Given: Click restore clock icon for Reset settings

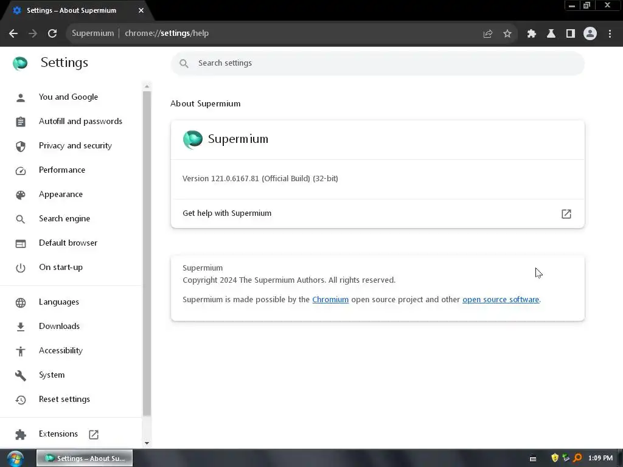Looking at the screenshot, I should pyautogui.click(x=21, y=400).
